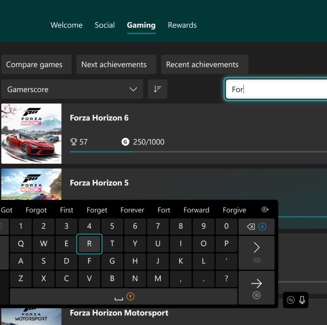Click the Compare games button

point(36,64)
